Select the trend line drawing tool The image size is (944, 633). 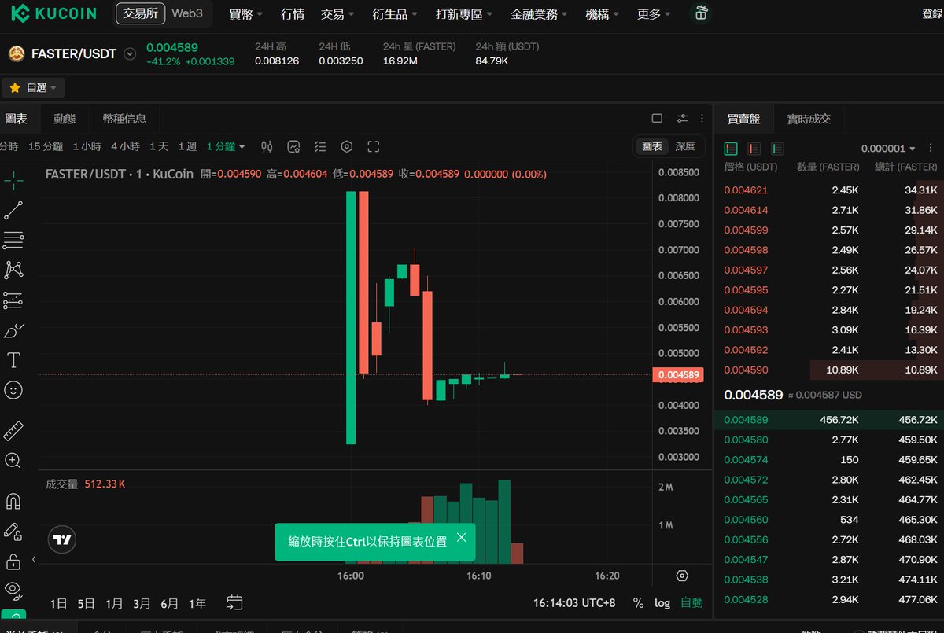point(13,210)
